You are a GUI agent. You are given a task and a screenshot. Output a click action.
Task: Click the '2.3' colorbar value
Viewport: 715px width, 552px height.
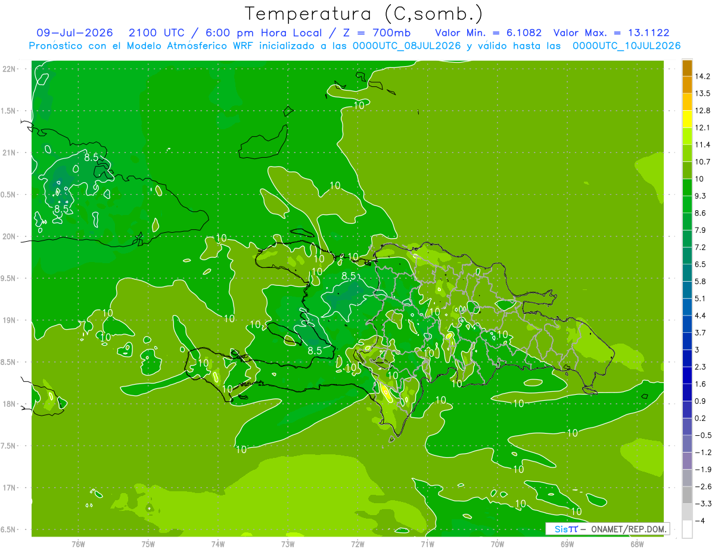(x=701, y=367)
